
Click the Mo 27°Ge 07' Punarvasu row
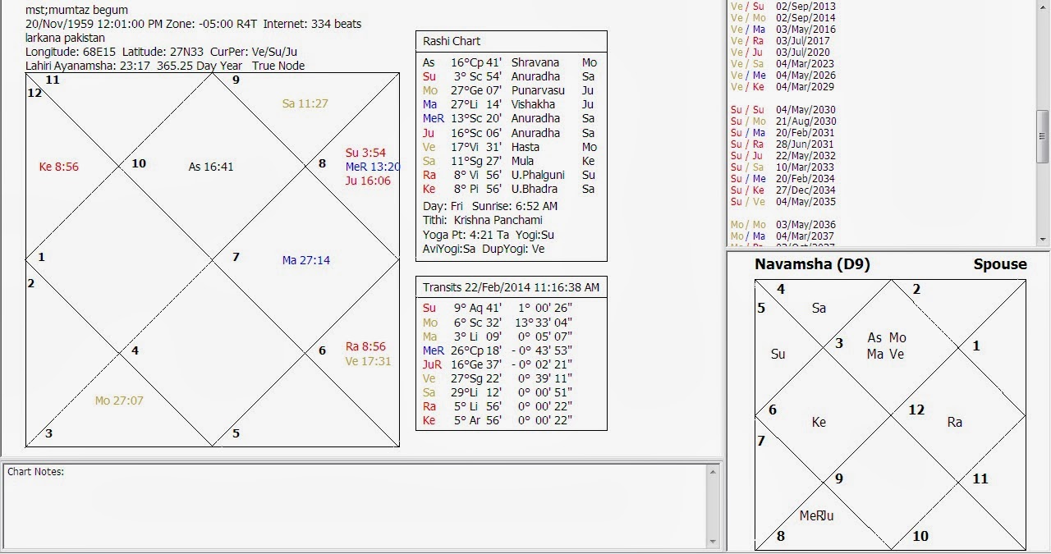point(510,90)
